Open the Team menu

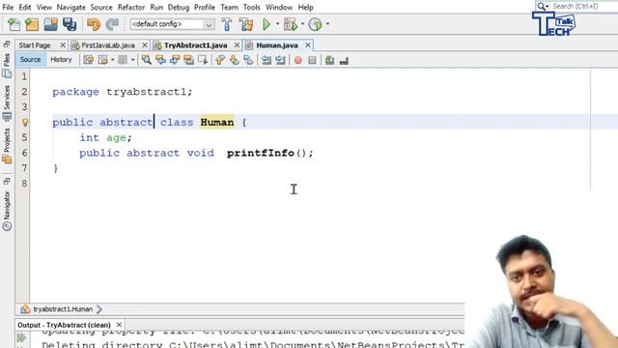230,7
